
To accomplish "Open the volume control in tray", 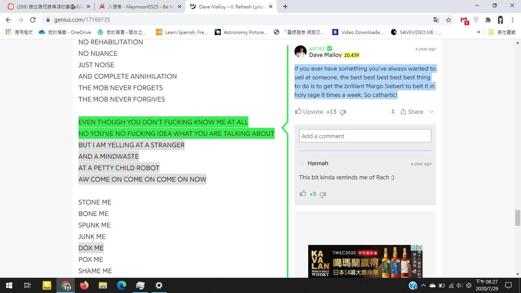I will coord(460,285).
